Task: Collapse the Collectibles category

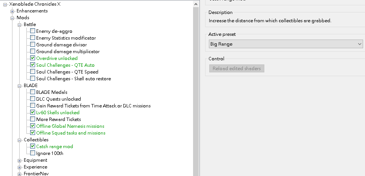Action: point(20,140)
